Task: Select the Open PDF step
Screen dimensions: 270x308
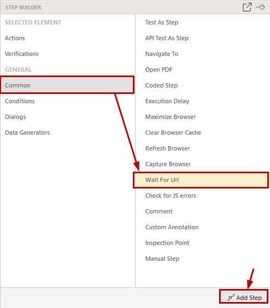Action: [159, 70]
